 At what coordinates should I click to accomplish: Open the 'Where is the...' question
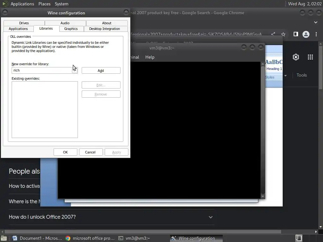24,201
